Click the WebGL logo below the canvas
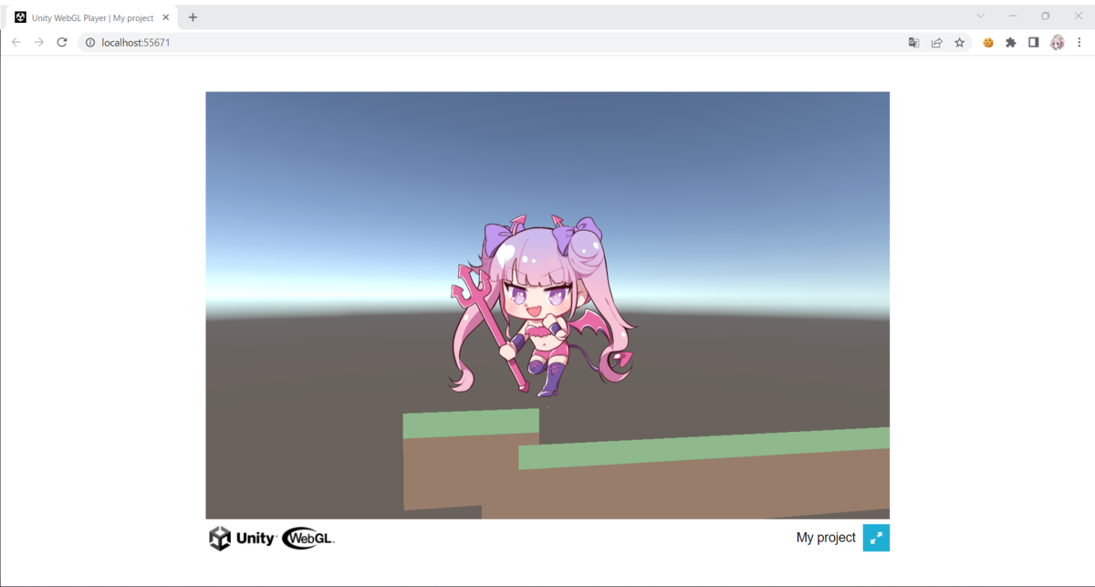The width and height of the screenshot is (1095, 587). coord(308,539)
